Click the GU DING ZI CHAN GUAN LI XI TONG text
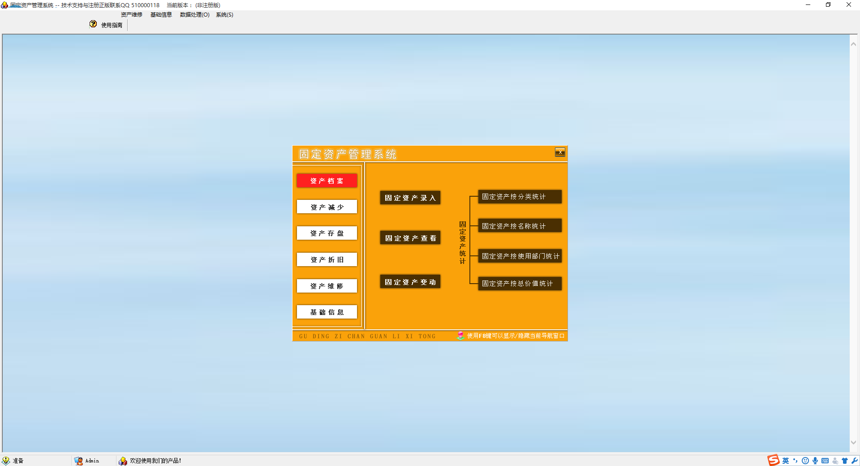The height and width of the screenshot is (466, 860). pos(367,336)
